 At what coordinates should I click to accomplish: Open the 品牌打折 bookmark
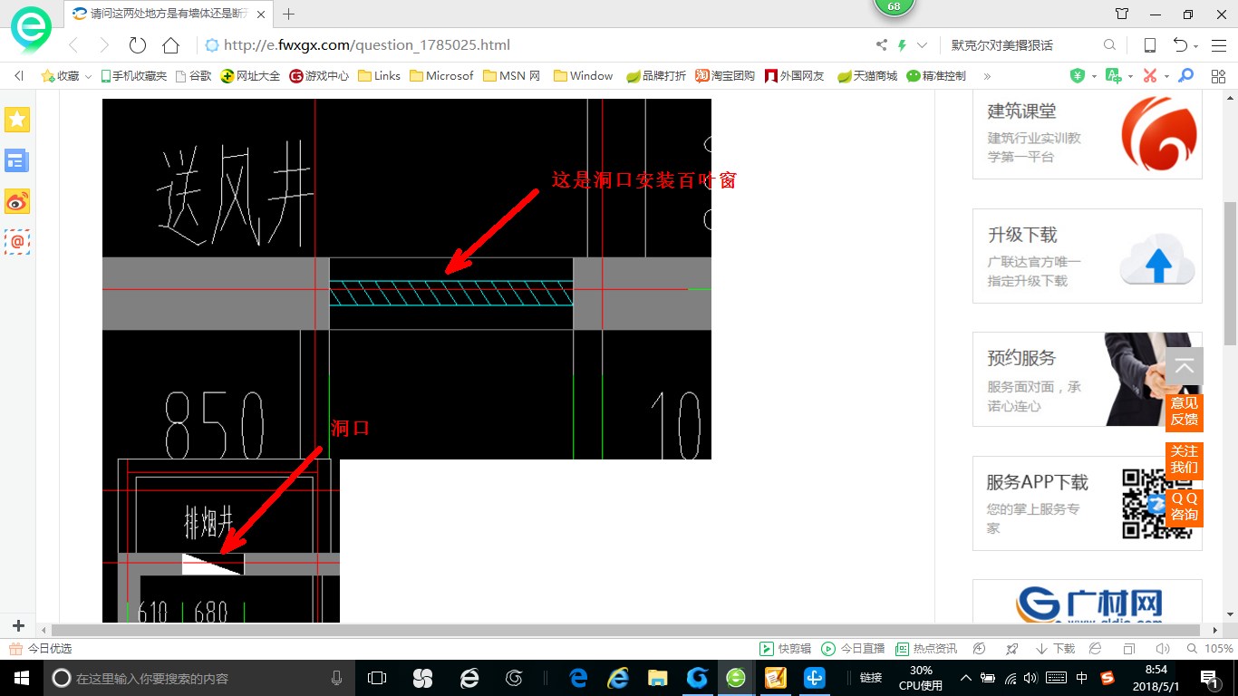[x=656, y=76]
